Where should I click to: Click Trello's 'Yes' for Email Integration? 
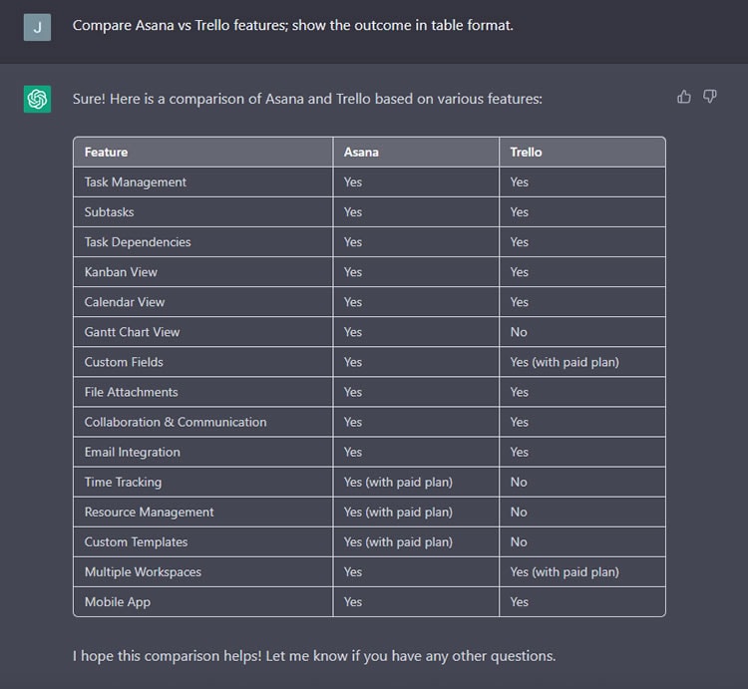[x=519, y=453]
